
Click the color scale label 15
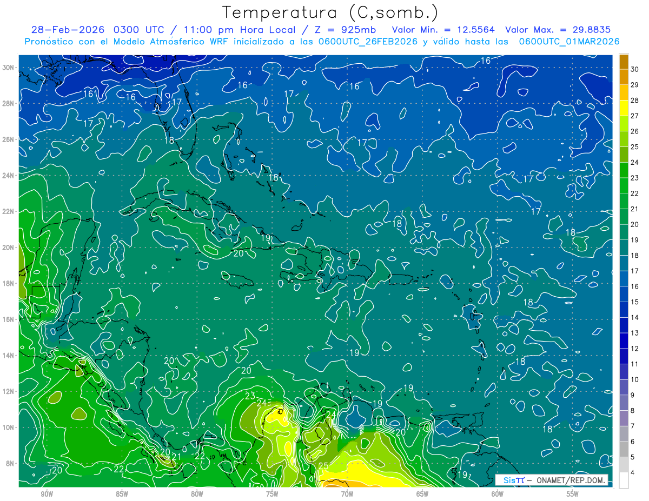(635, 302)
